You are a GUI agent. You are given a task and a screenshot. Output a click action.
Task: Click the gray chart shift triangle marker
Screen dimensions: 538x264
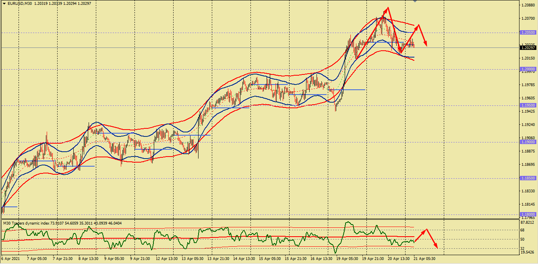coord(415,1)
